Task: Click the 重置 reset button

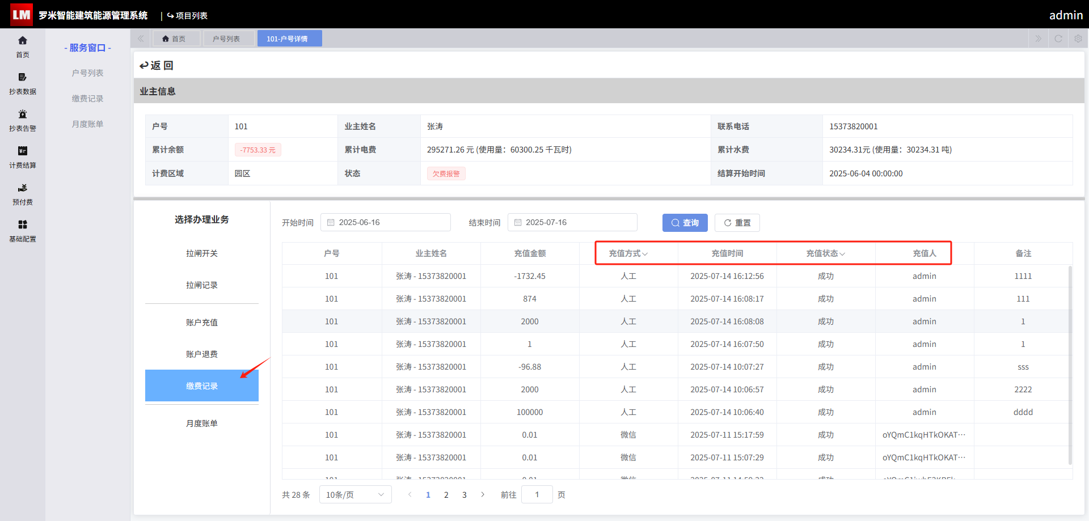Action: point(737,223)
